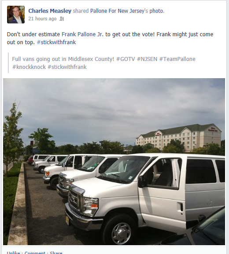Open the Frank Pallone Jr. tagged link

82,34
